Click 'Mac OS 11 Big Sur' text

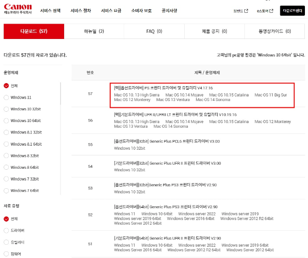[271, 95]
